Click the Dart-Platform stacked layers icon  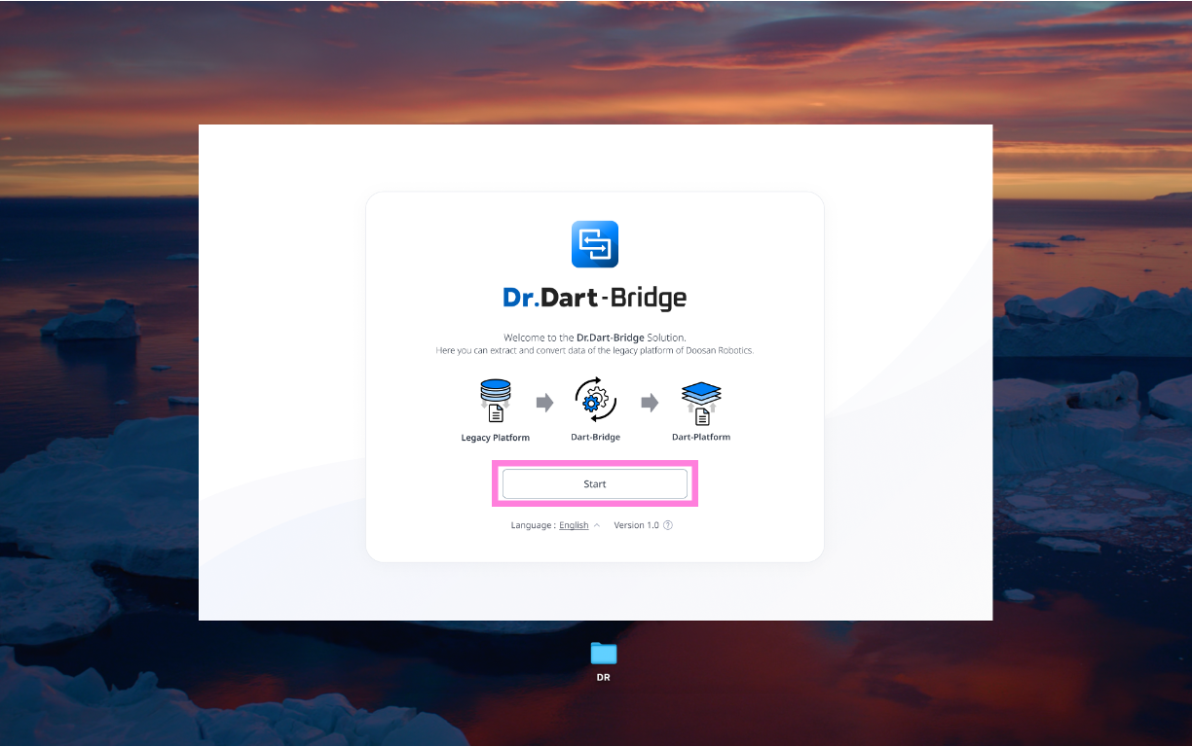coord(701,401)
